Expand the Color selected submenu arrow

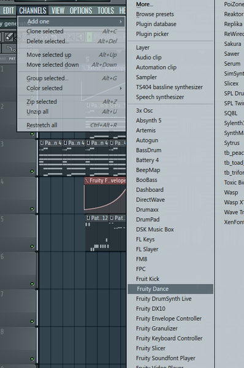(x=121, y=88)
